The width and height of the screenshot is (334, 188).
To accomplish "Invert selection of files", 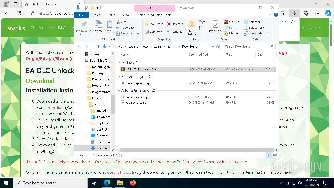I will (x=257, y=33).
